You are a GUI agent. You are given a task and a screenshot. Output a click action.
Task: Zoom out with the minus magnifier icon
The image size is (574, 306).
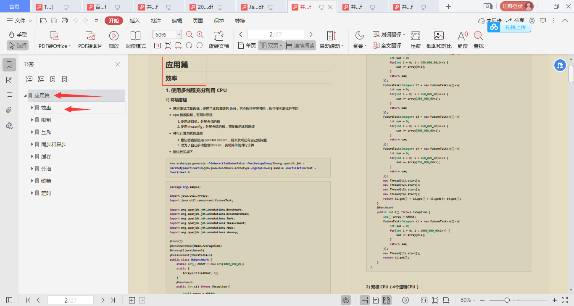pyautogui.click(x=190, y=35)
